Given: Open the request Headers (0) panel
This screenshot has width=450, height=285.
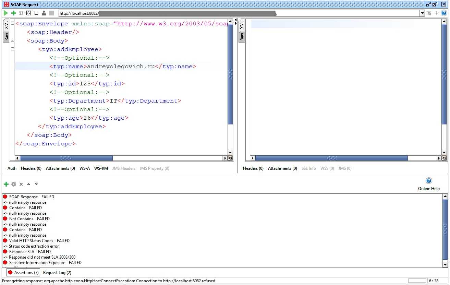Looking at the screenshot, I should coord(31,168).
